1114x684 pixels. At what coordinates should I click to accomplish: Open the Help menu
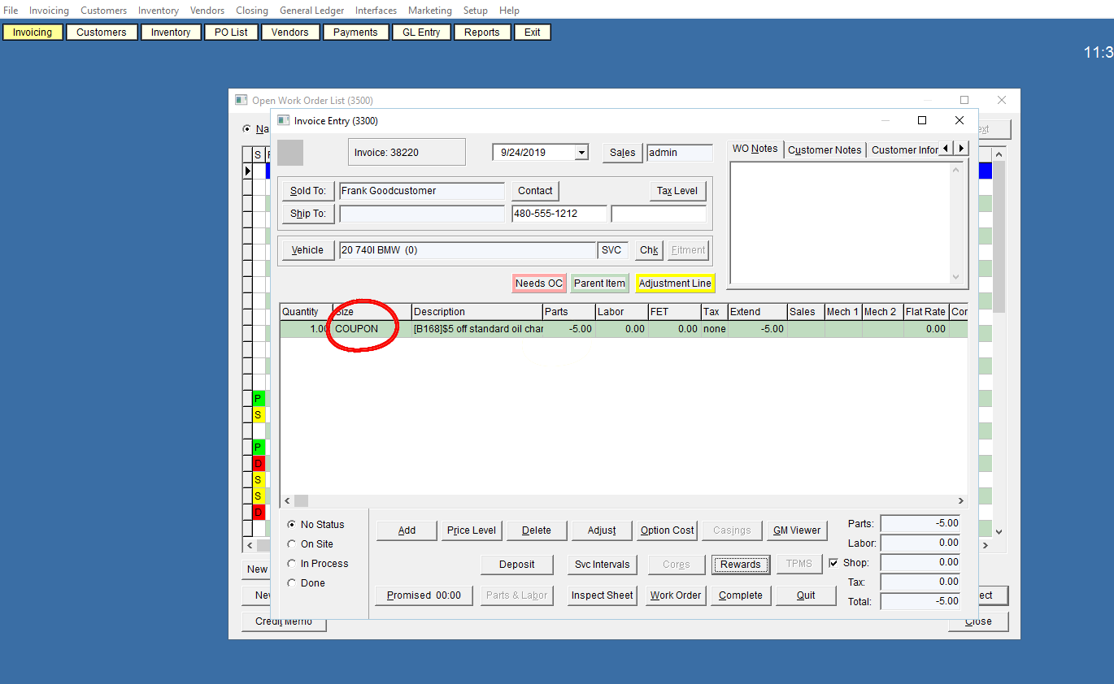coord(509,11)
